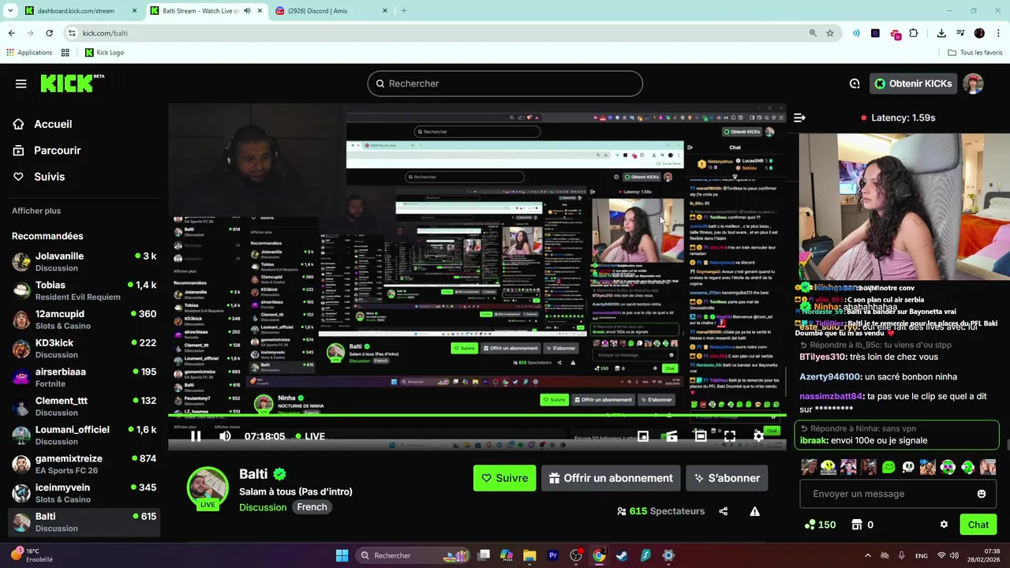Viewport: 1010px width, 568px height.
Task: Insert the white skull emote
Action: pyautogui.click(x=908, y=467)
